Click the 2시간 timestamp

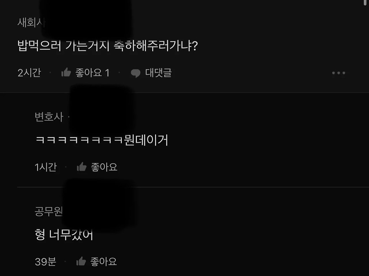coord(29,73)
